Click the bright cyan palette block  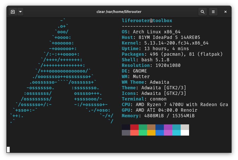[176, 133]
